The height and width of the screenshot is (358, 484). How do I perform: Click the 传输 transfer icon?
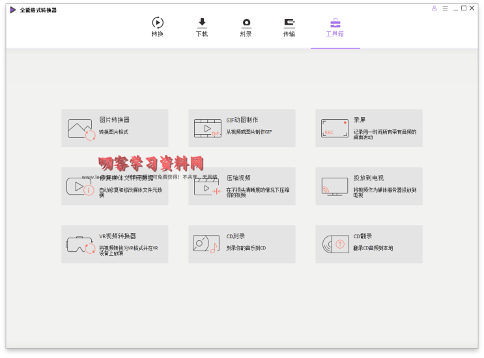tap(289, 23)
